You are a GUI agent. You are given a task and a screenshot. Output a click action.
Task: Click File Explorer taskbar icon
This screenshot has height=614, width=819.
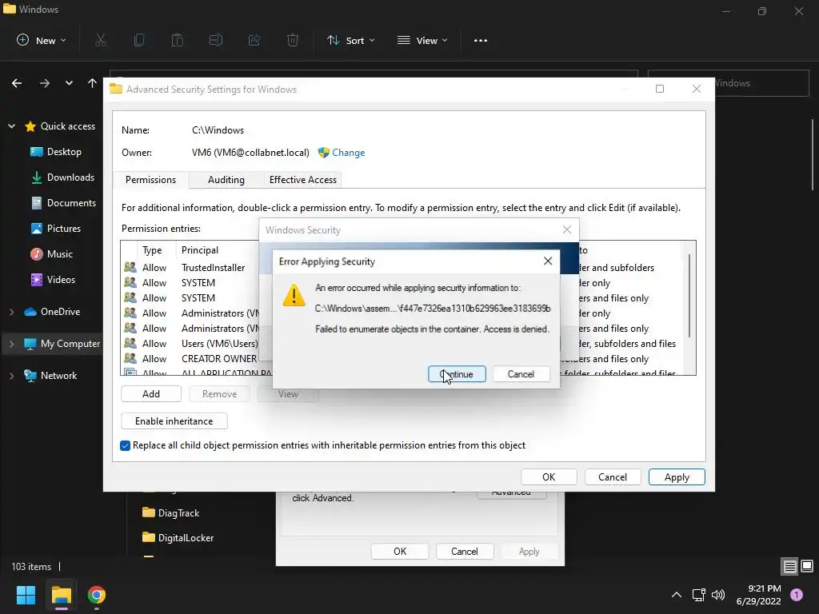(x=61, y=595)
